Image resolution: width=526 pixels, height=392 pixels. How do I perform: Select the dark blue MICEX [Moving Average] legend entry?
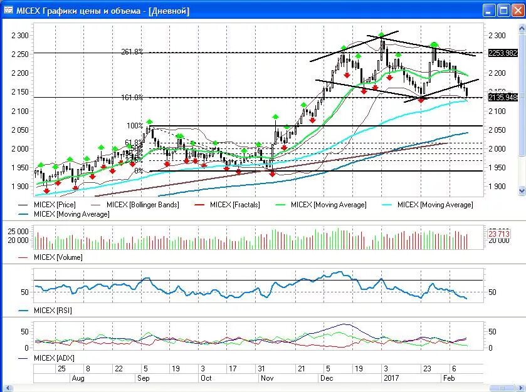click(x=64, y=214)
